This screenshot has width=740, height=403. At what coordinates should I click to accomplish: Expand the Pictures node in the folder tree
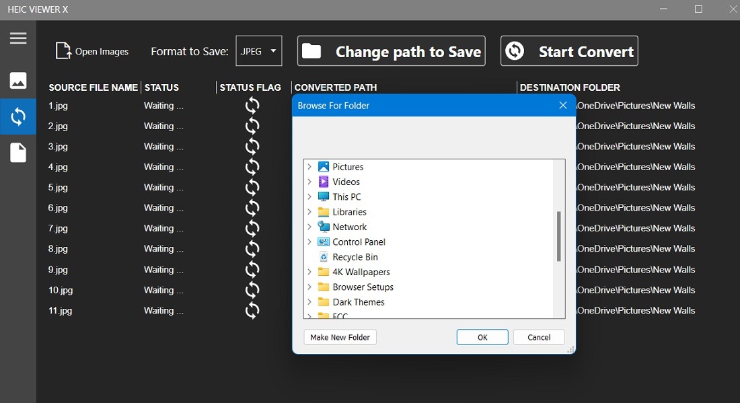(x=309, y=166)
